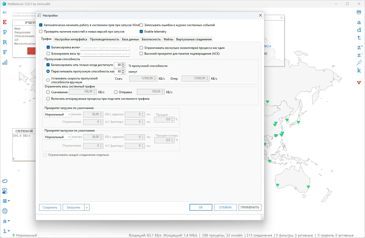The width and height of the screenshot is (365, 238).
Task: Open default upload priority 'Нормальный' dropdown
Action: [x=58, y=137]
